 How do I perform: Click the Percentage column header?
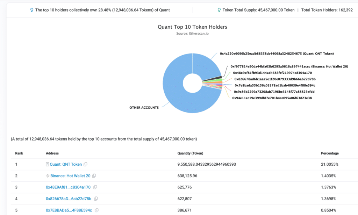pyautogui.click(x=330, y=153)
